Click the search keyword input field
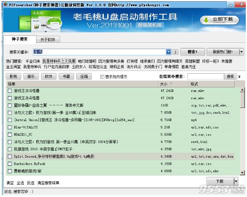This screenshot has height=197, width=247. (x=99, y=52)
